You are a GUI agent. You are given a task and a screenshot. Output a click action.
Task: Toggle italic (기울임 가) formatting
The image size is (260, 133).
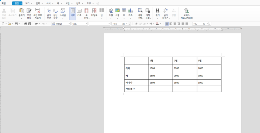pos(140,24)
